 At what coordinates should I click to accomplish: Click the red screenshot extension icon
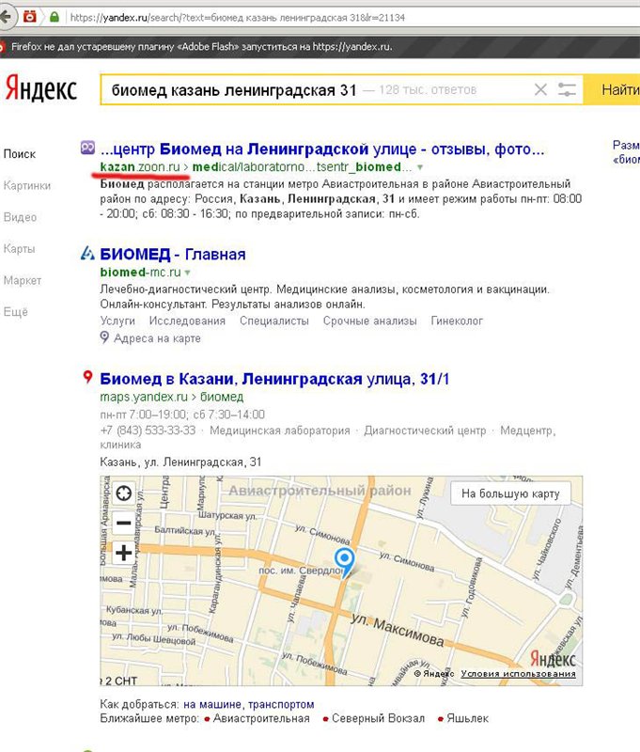click(x=30, y=17)
